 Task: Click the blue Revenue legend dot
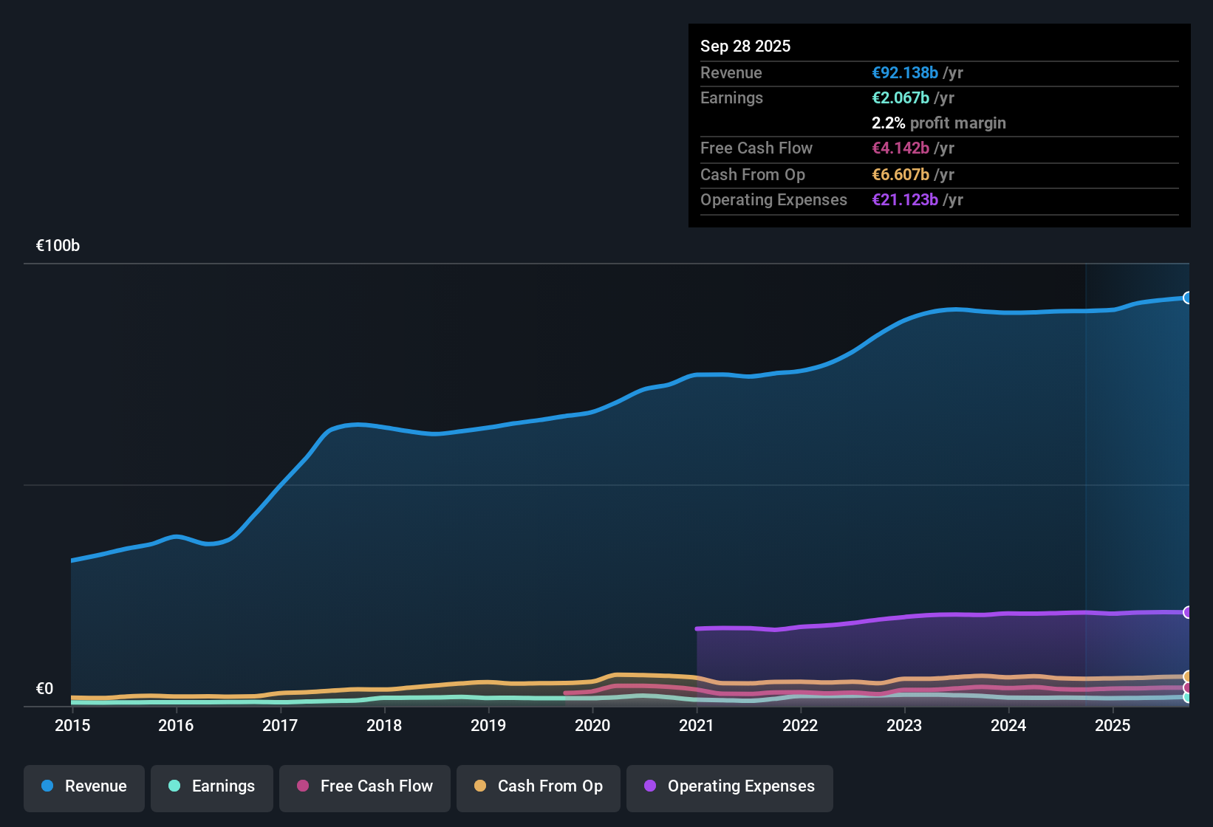47,786
